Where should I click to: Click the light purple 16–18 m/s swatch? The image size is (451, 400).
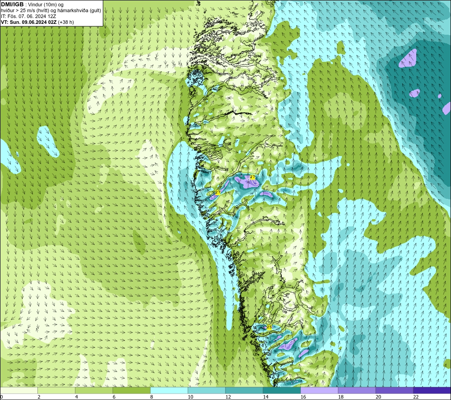click(319, 390)
